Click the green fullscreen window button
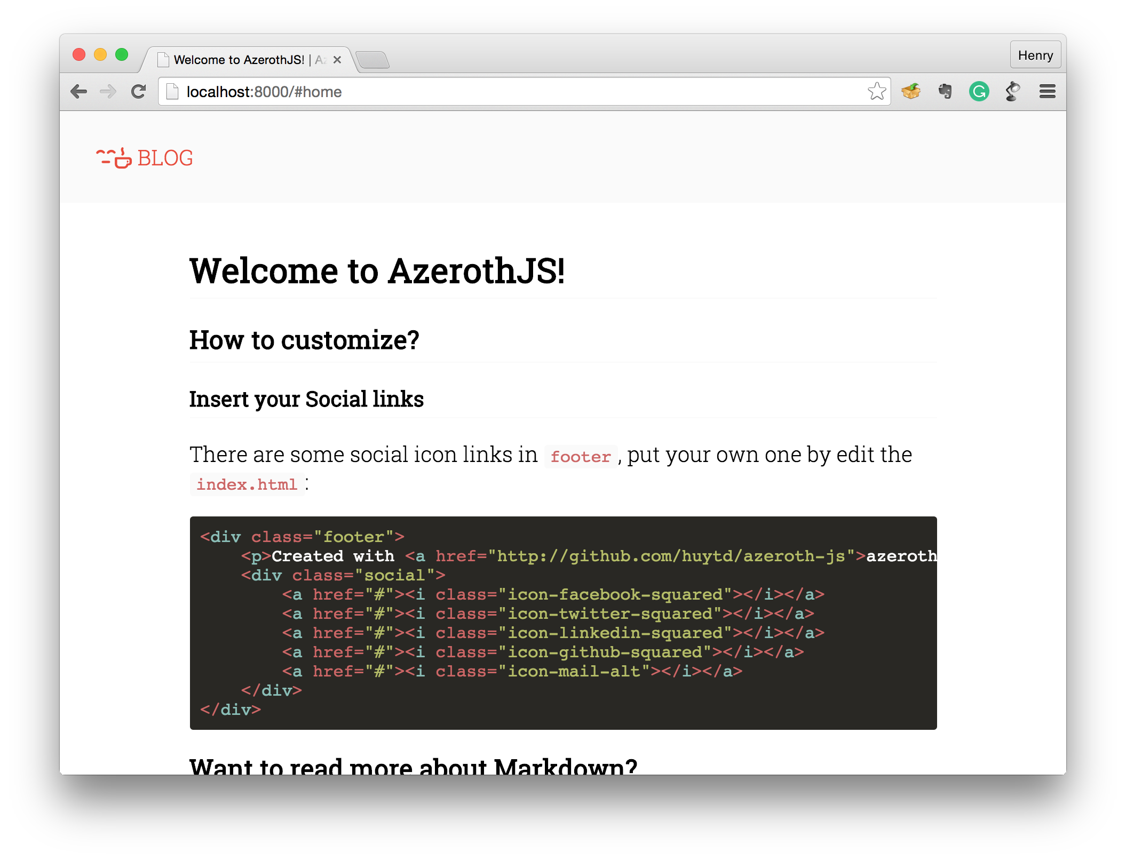 tap(122, 54)
